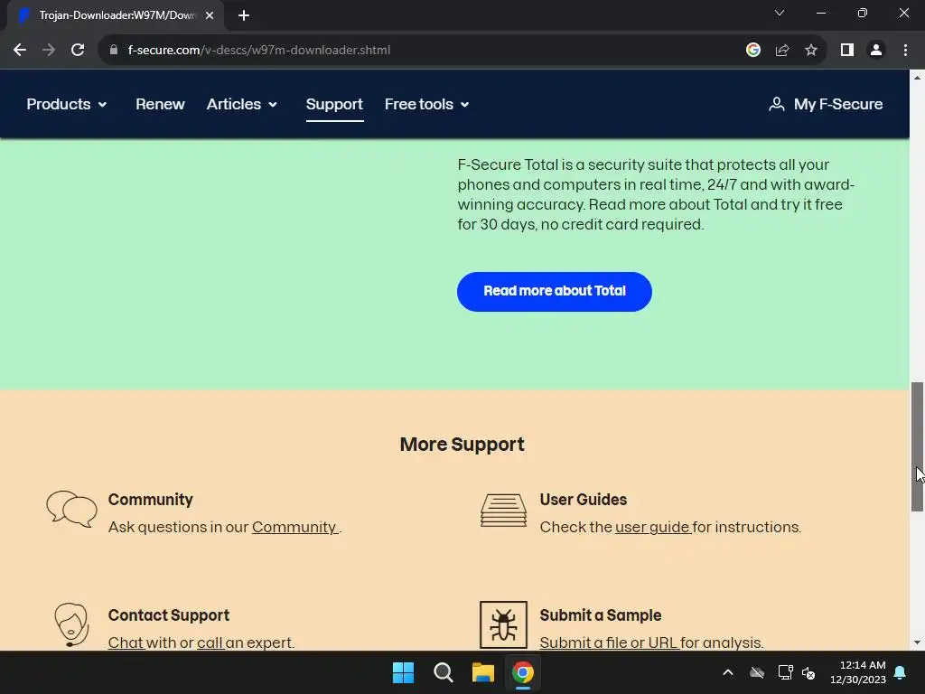
Task: Click scrollbar down arrow
Action: click(x=918, y=642)
